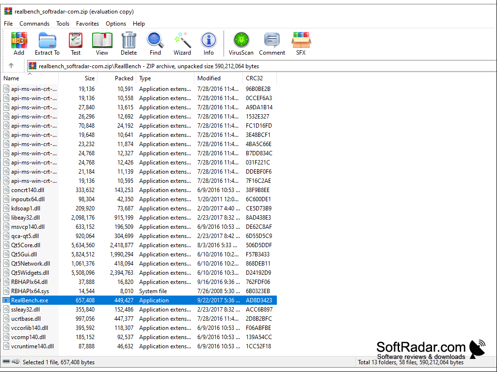Screen dimensions: 497x372
Task: Select the vccorlib140.dll file
Action: click(30, 327)
